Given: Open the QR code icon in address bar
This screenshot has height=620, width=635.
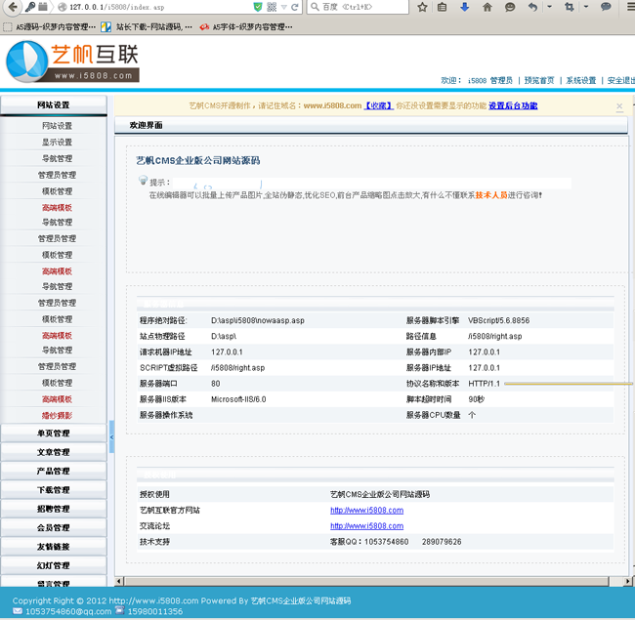Looking at the screenshot, I should coord(272,7).
